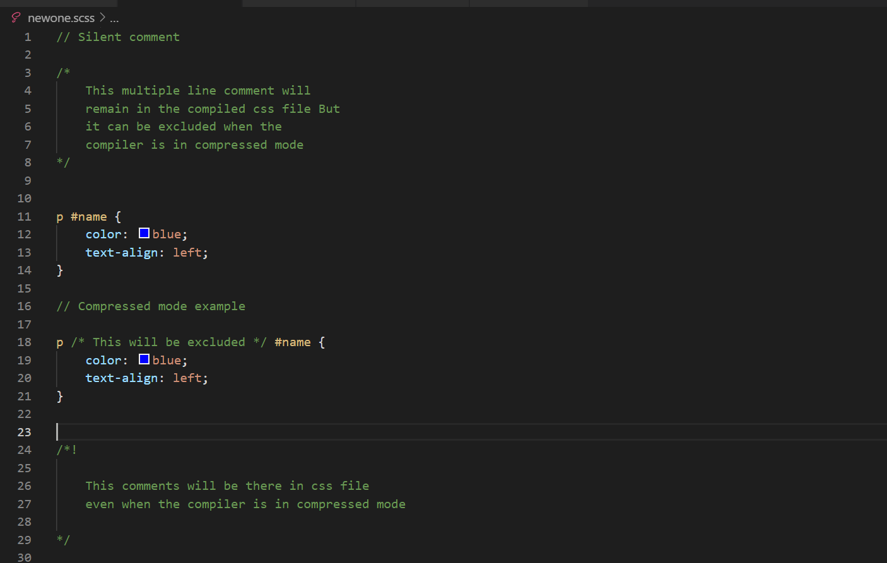Open the newone.scss breadcrumb item
This screenshot has width=887, height=563.
61,18
